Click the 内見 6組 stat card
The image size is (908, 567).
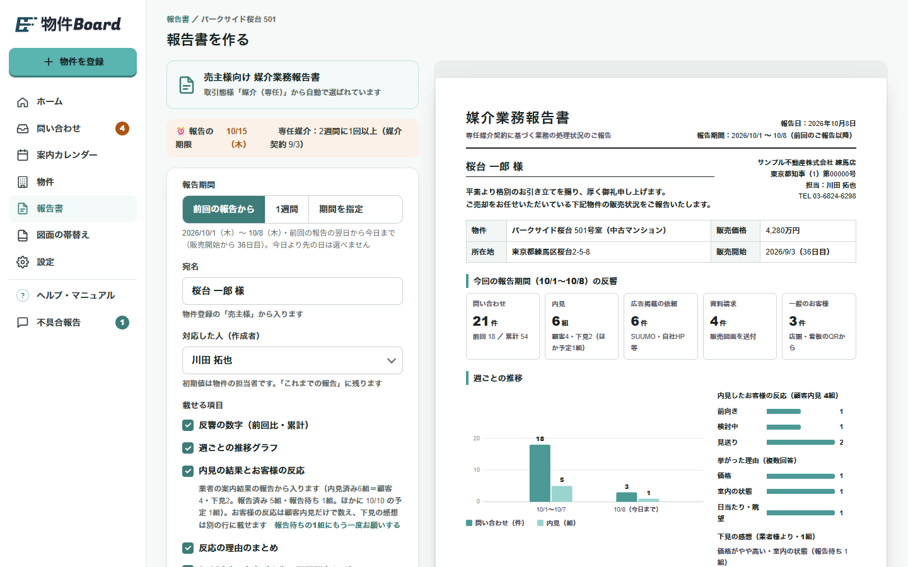(581, 326)
